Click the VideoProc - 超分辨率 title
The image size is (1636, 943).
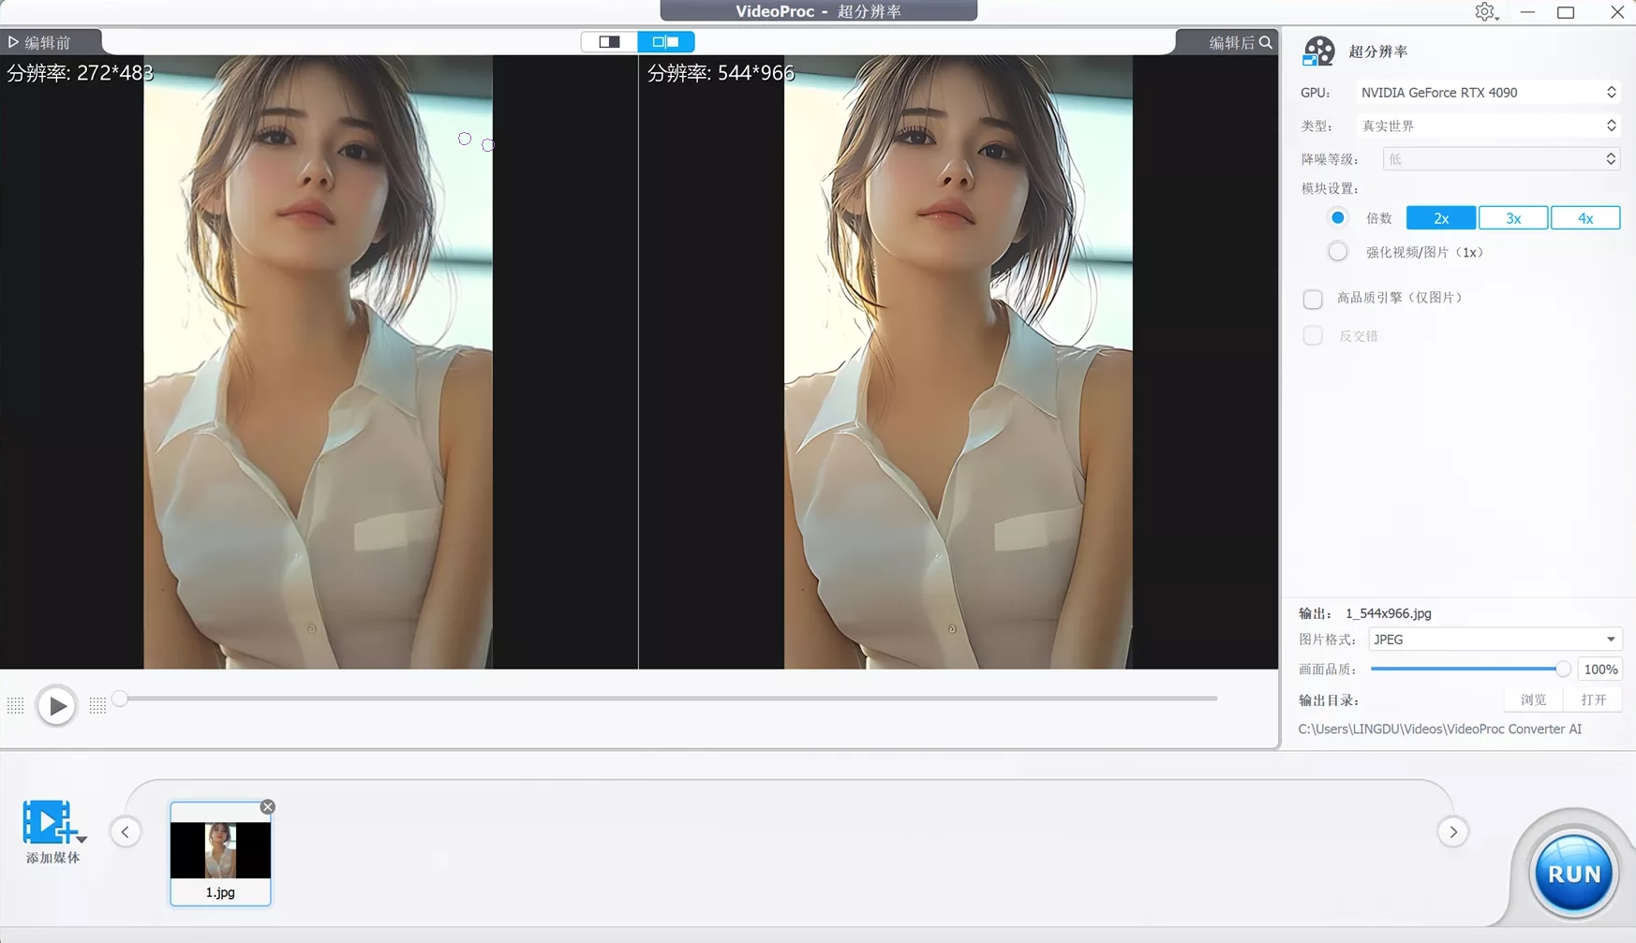click(818, 11)
